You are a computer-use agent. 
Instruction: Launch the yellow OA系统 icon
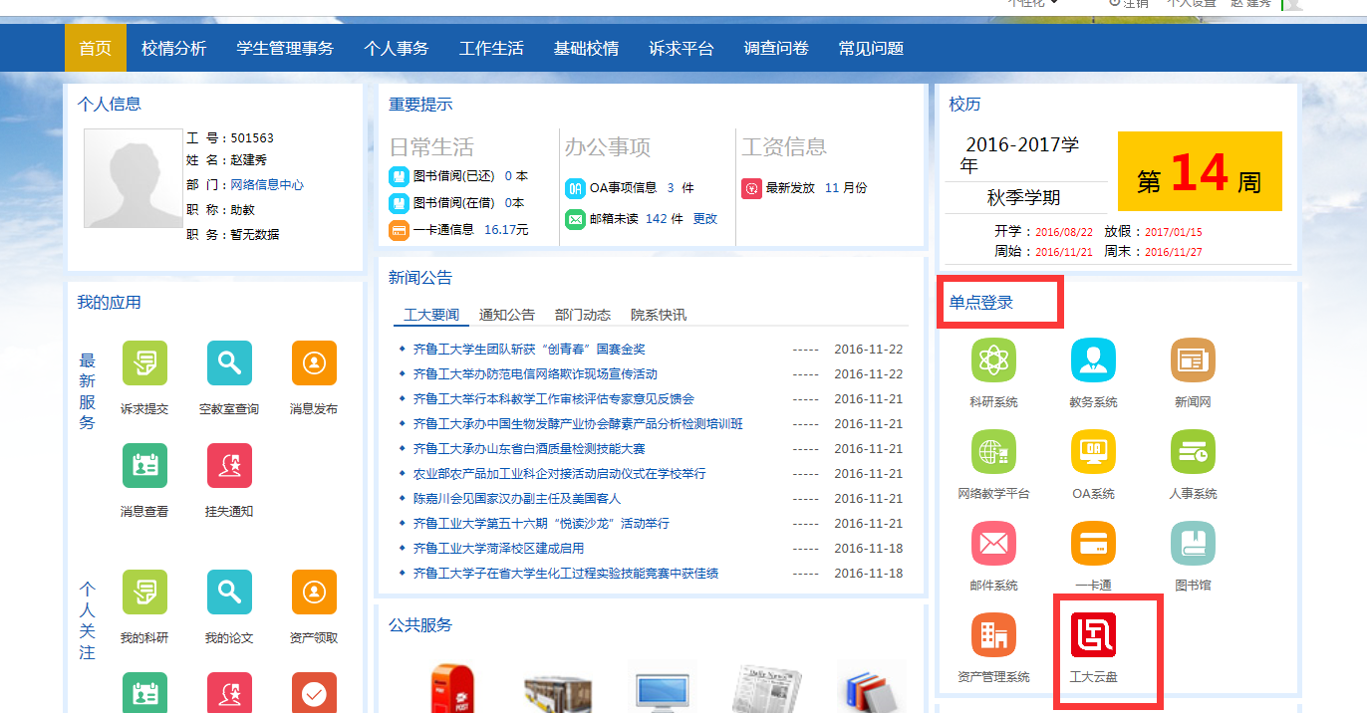(1093, 452)
